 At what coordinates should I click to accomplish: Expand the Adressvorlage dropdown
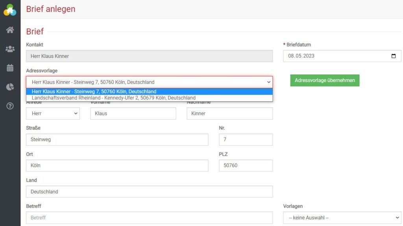pyautogui.click(x=149, y=82)
